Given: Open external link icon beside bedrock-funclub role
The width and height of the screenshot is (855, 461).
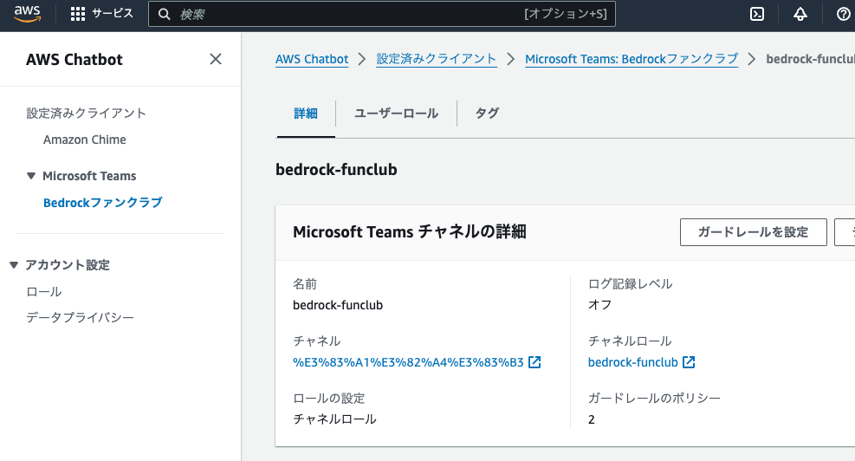Looking at the screenshot, I should point(689,362).
